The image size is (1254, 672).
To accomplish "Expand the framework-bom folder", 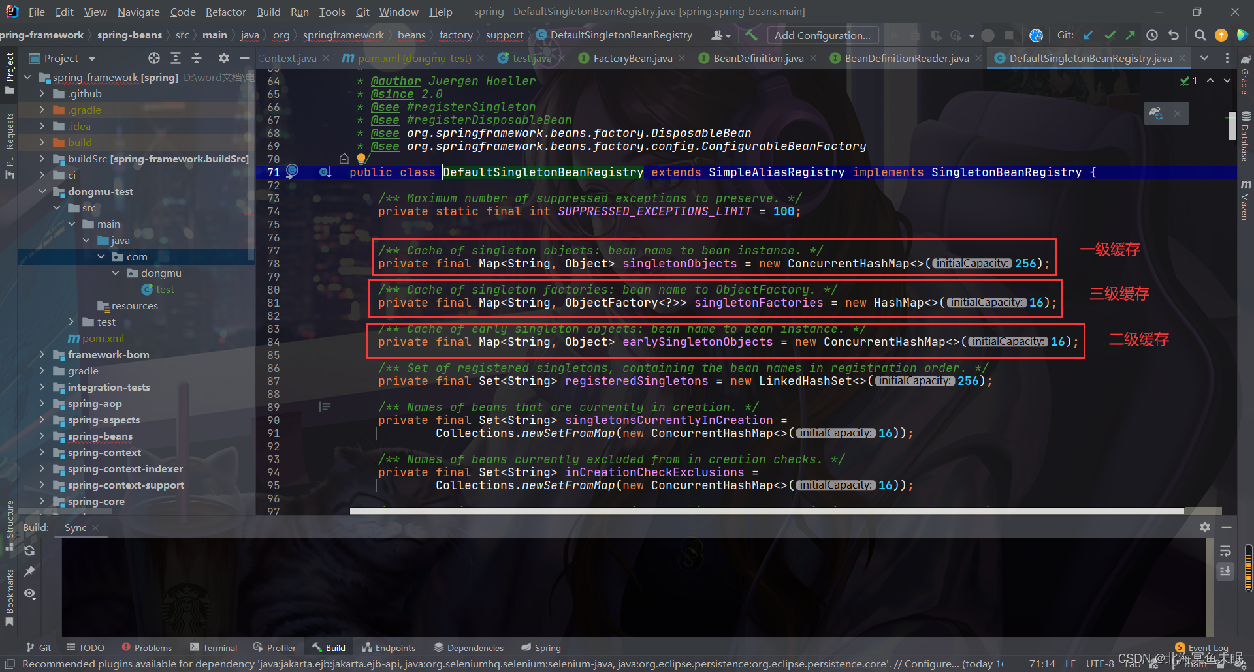I will tap(42, 354).
